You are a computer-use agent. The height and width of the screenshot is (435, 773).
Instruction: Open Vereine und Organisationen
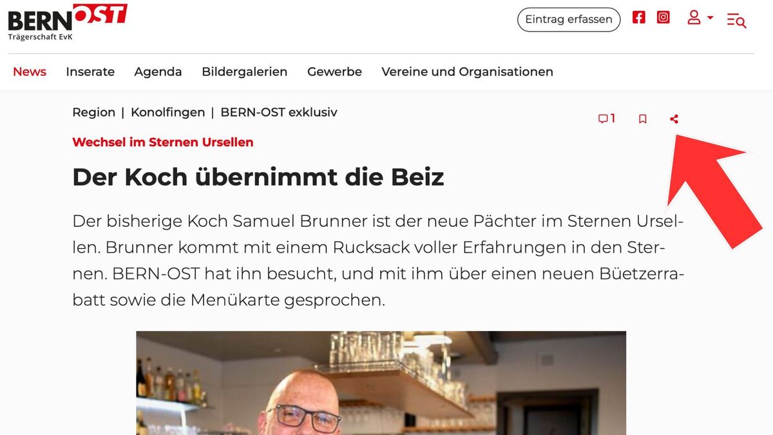pos(467,72)
